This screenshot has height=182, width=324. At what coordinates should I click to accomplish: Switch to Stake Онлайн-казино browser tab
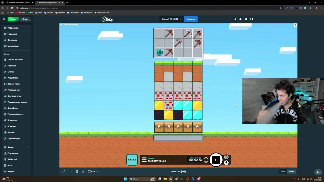[19, 3]
